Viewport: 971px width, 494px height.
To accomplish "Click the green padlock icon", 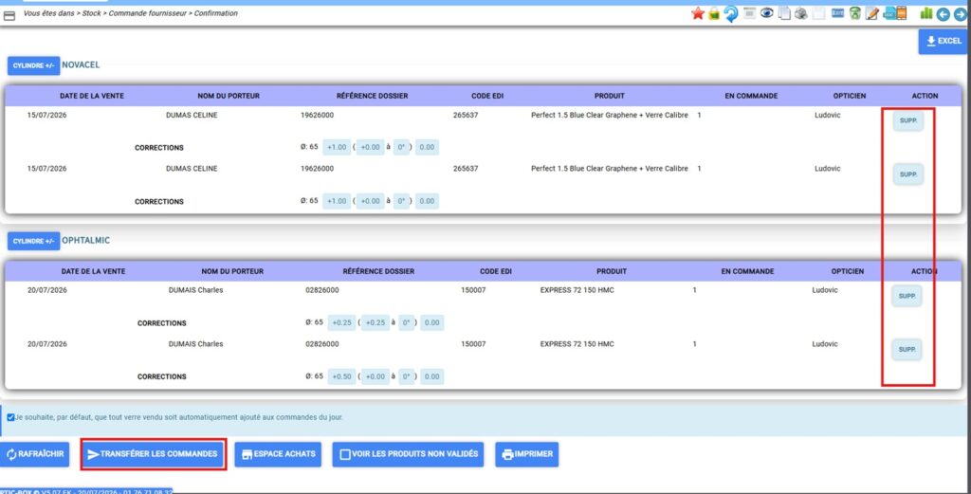I will (x=714, y=13).
